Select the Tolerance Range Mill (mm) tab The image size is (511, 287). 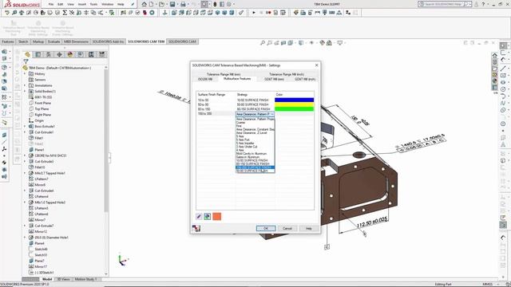tap(224, 74)
